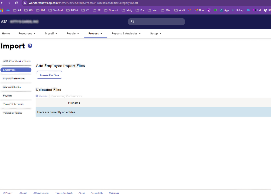
Task: Open the HM bookmarks folder
Action: pyautogui.click(x=40, y=10)
